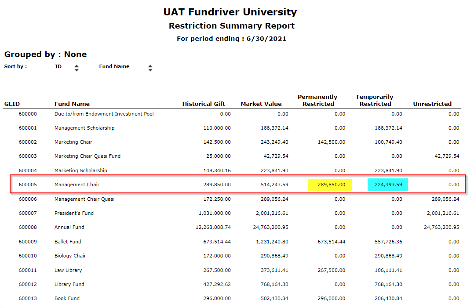
Task: Click the Management Scholarship fund name
Action: click(x=84, y=128)
